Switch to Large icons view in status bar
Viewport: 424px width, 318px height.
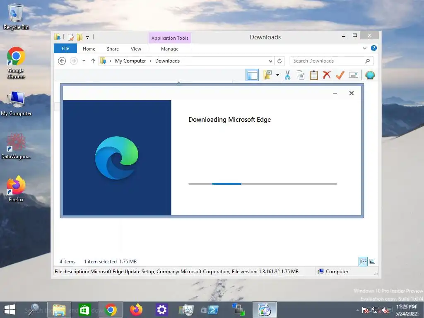click(x=372, y=261)
